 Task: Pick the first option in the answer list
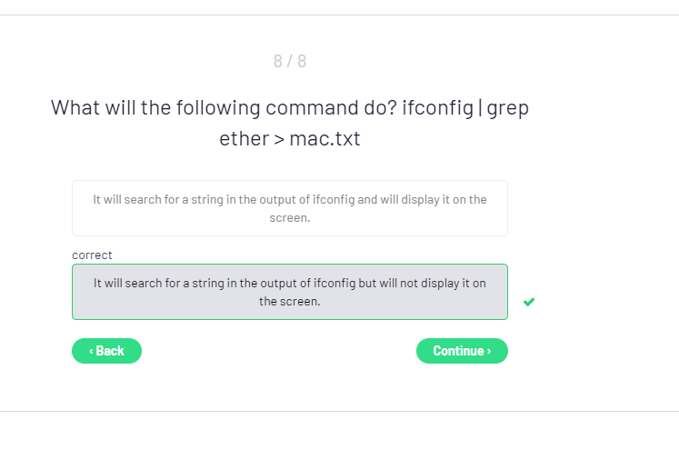click(x=290, y=208)
